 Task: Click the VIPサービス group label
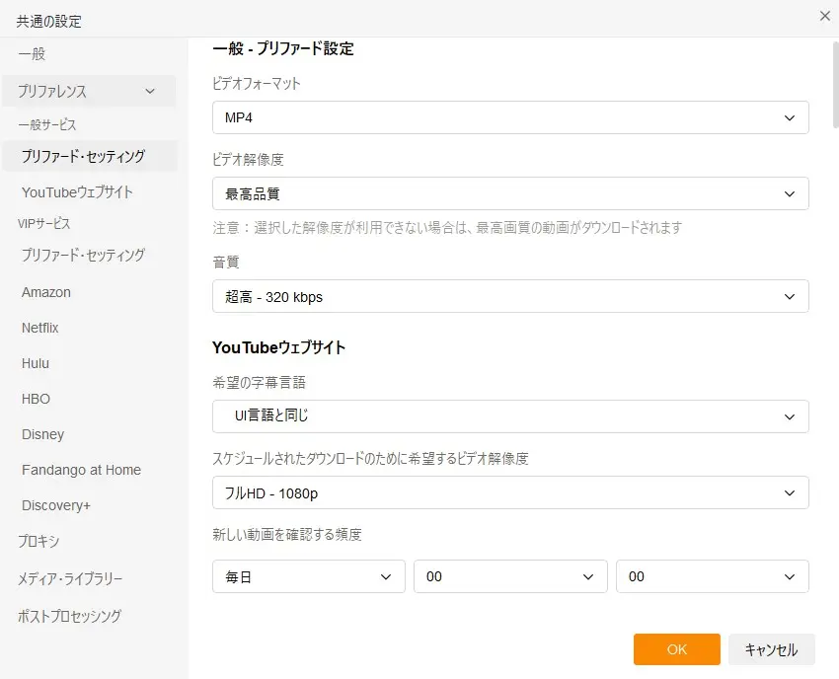43,223
